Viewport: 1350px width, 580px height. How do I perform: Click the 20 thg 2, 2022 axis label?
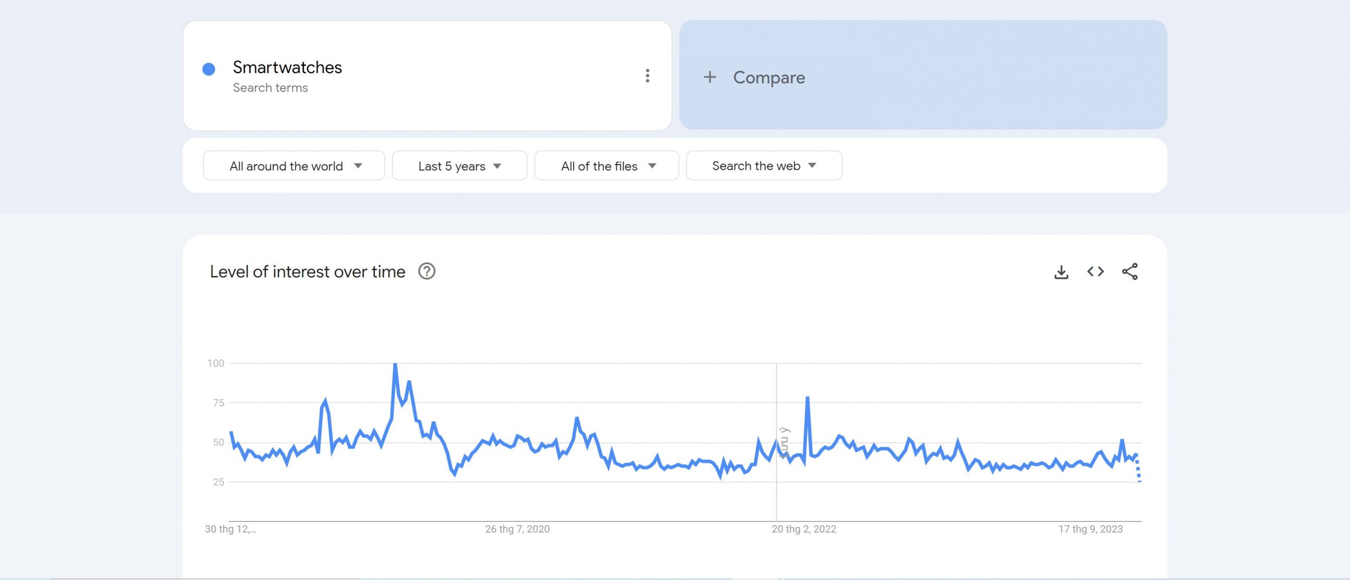click(x=804, y=529)
